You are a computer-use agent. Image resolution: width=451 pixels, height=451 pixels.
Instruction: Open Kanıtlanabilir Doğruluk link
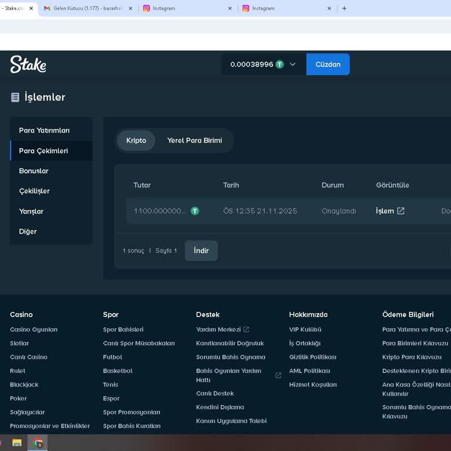pyautogui.click(x=230, y=343)
